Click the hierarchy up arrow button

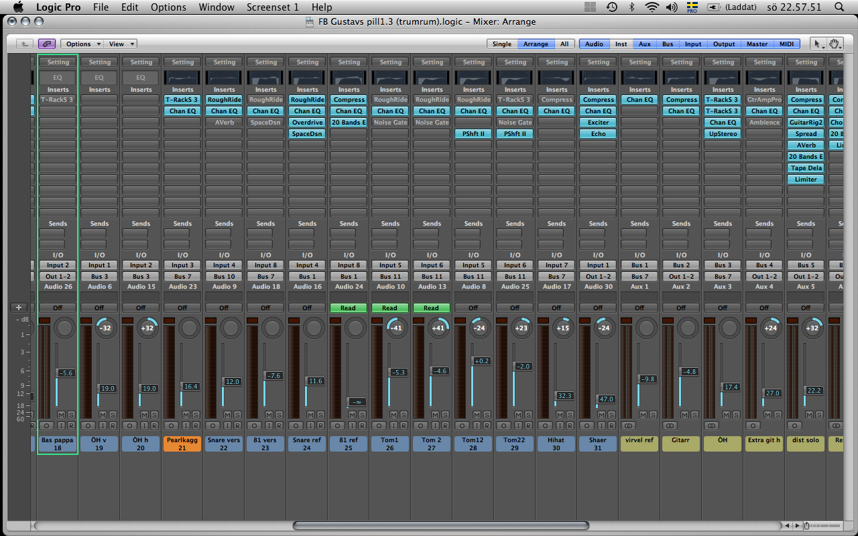pos(25,44)
